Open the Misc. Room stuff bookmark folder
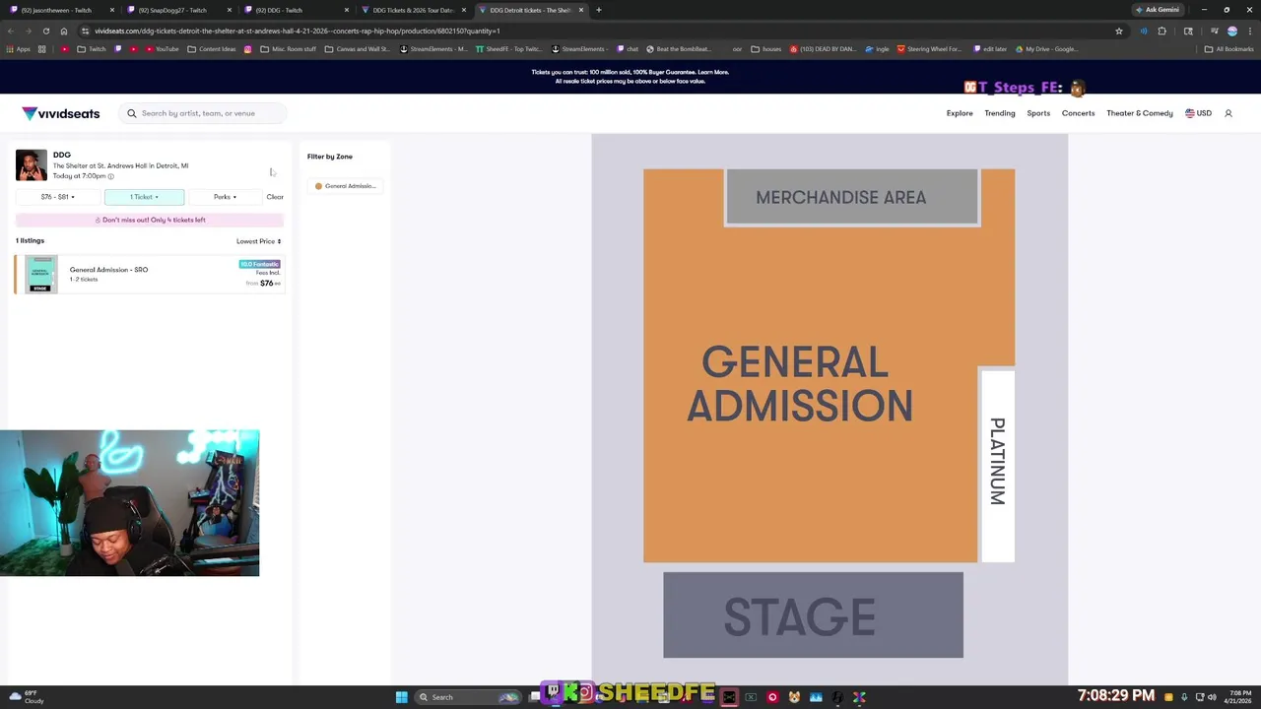The height and width of the screenshot is (709, 1261). click(289, 49)
